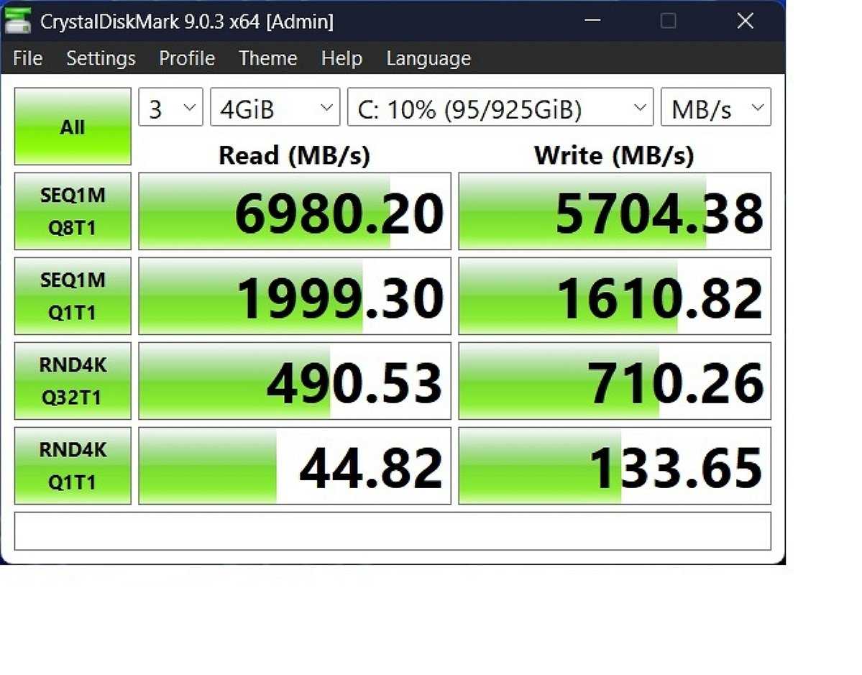The width and height of the screenshot is (862, 675).
Task: Close the CrystalDiskMark window
Action: click(x=745, y=21)
